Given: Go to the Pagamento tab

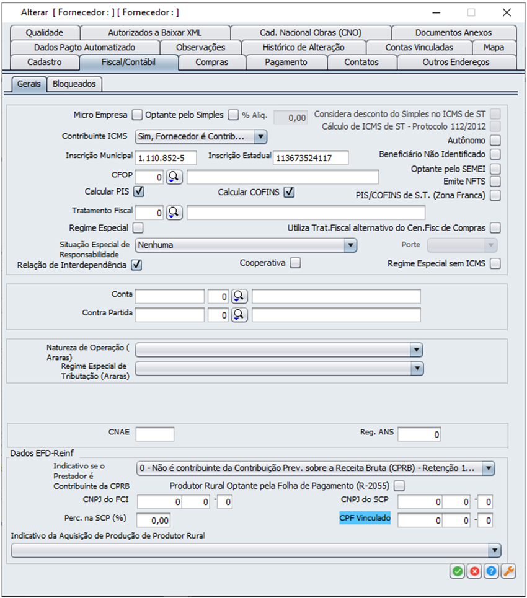Looking at the screenshot, I should (286, 62).
